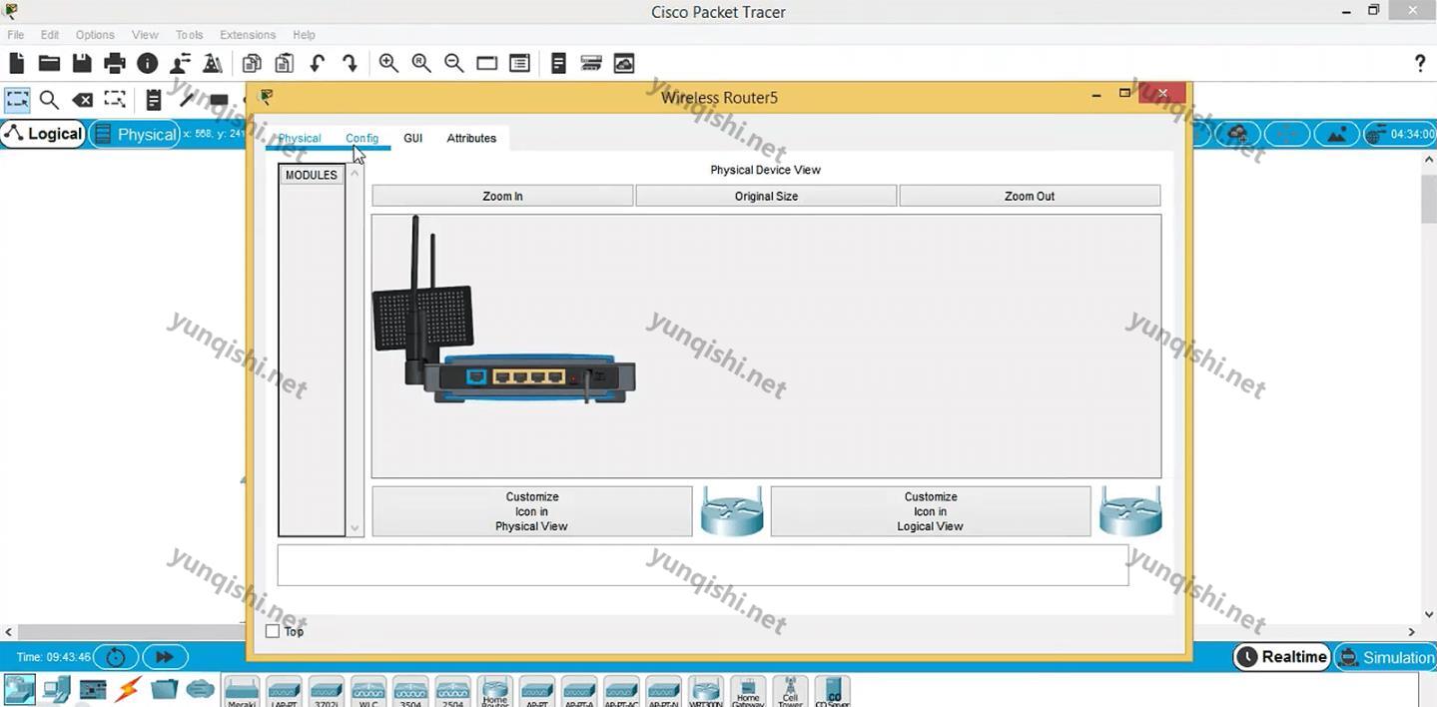Image resolution: width=1437 pixels, height=707 pixels.
Task: Set background with the mountain icon
Action: pyautogui.click(x=1336, y=134)
